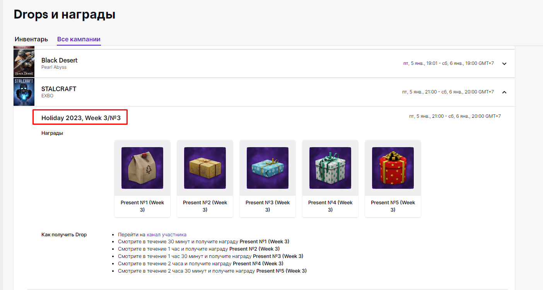Click the Present №5 (Week 3) card label

[x=393, y=206]
